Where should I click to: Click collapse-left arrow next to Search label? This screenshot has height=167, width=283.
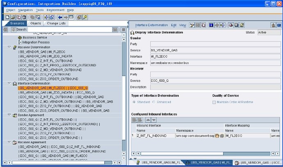click(13, 29)
